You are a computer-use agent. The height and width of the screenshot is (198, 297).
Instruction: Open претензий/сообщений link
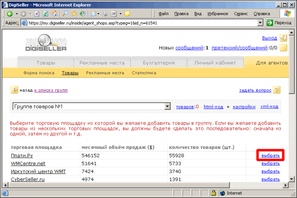(239, 48)
